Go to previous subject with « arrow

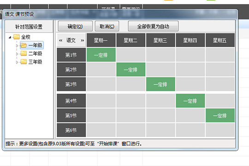[60, 41]
